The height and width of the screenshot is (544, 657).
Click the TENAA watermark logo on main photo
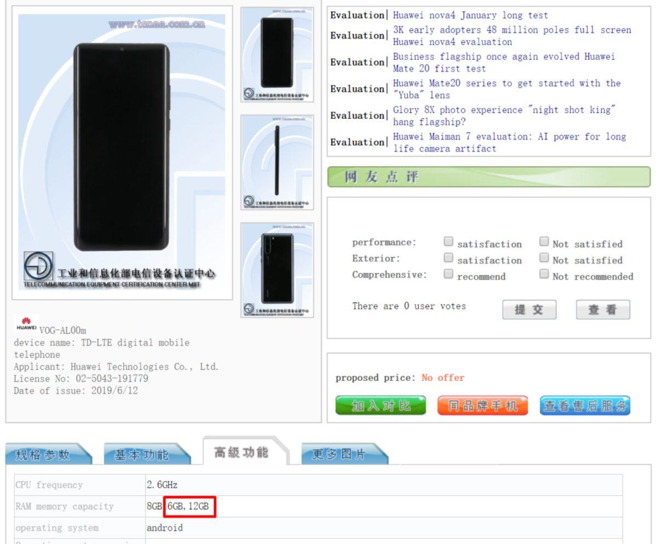pyautogui.click(x=156, y=24)
